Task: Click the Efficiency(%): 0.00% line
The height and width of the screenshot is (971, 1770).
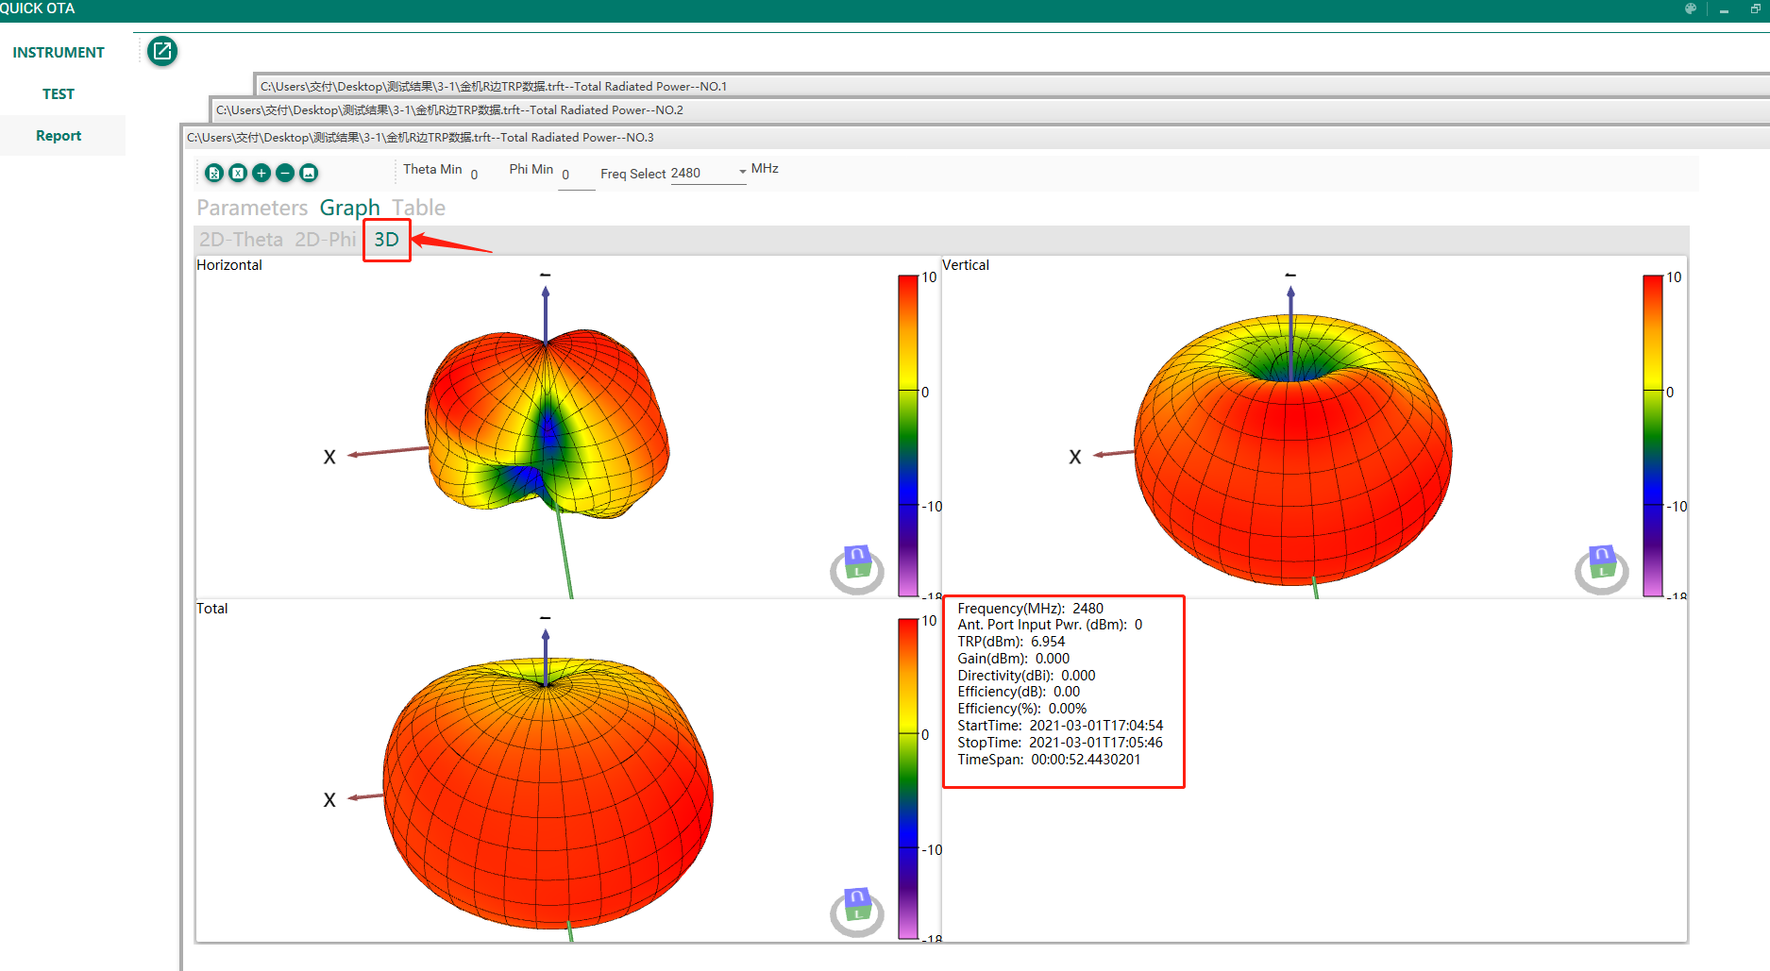Action: pos(1021,709)
